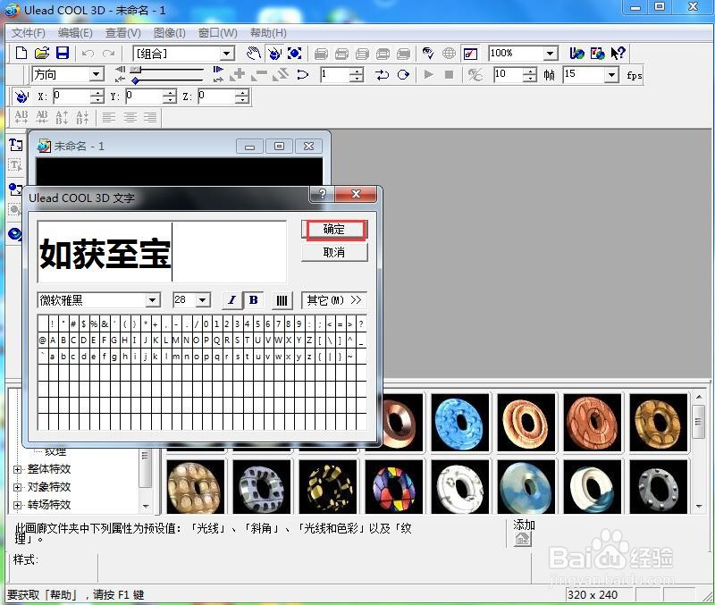Open the 方向 property dropdown
715x605 pixels.
tap(97, 74)
